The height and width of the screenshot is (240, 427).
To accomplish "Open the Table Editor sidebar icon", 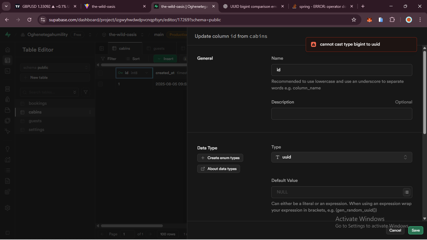I will point(8,60).
